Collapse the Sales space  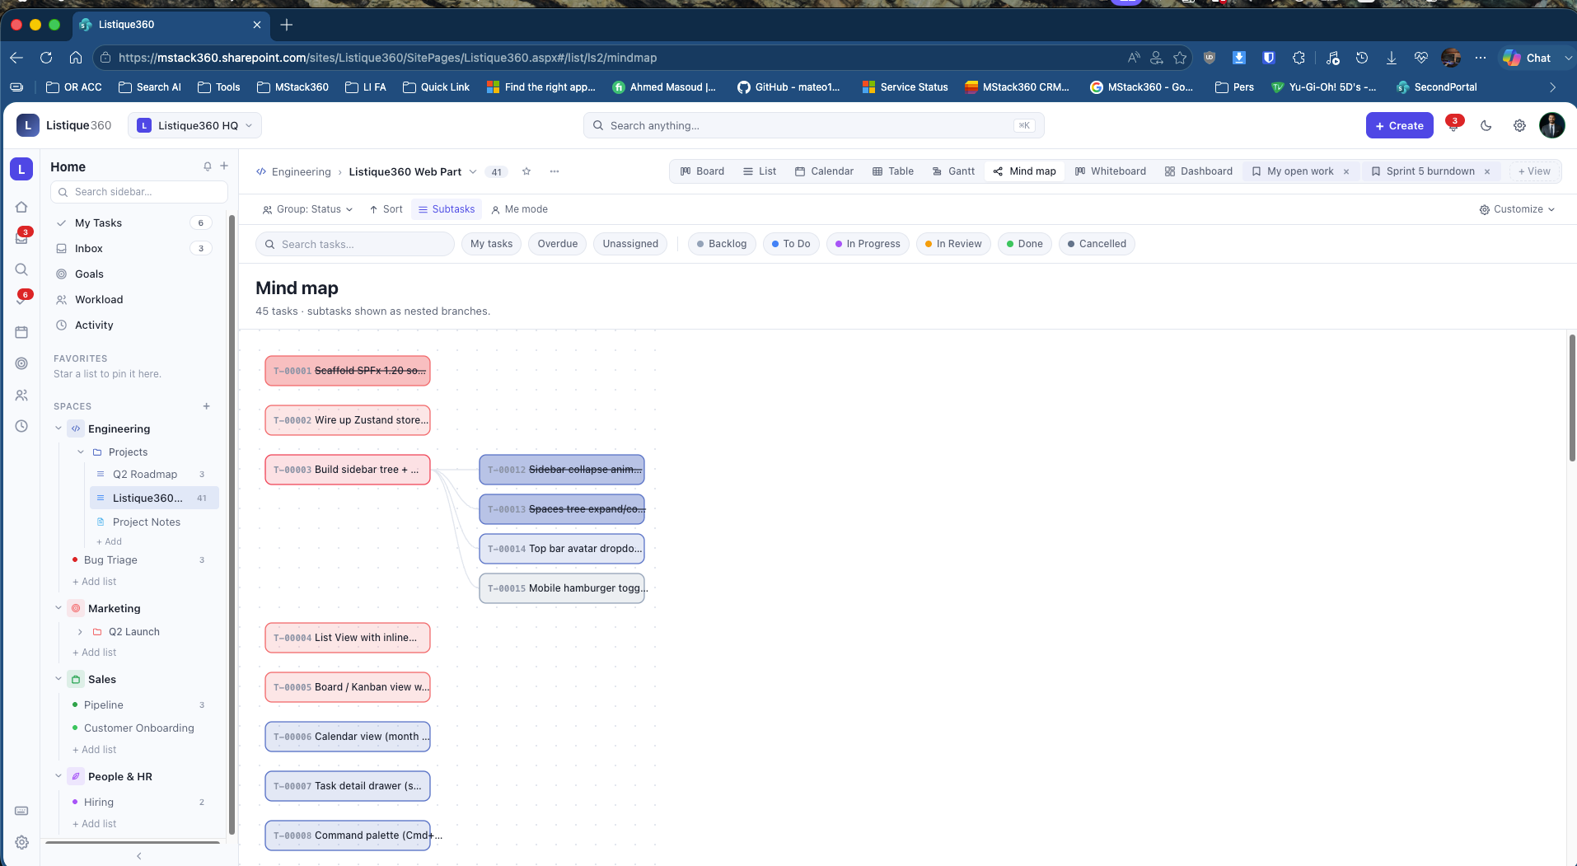pyautogui.click(x=58, y=679)
